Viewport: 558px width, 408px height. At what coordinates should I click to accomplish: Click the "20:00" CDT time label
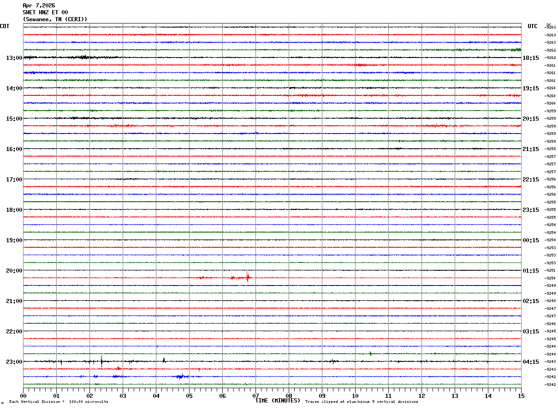pyautogui.click(x=14, y=271)
